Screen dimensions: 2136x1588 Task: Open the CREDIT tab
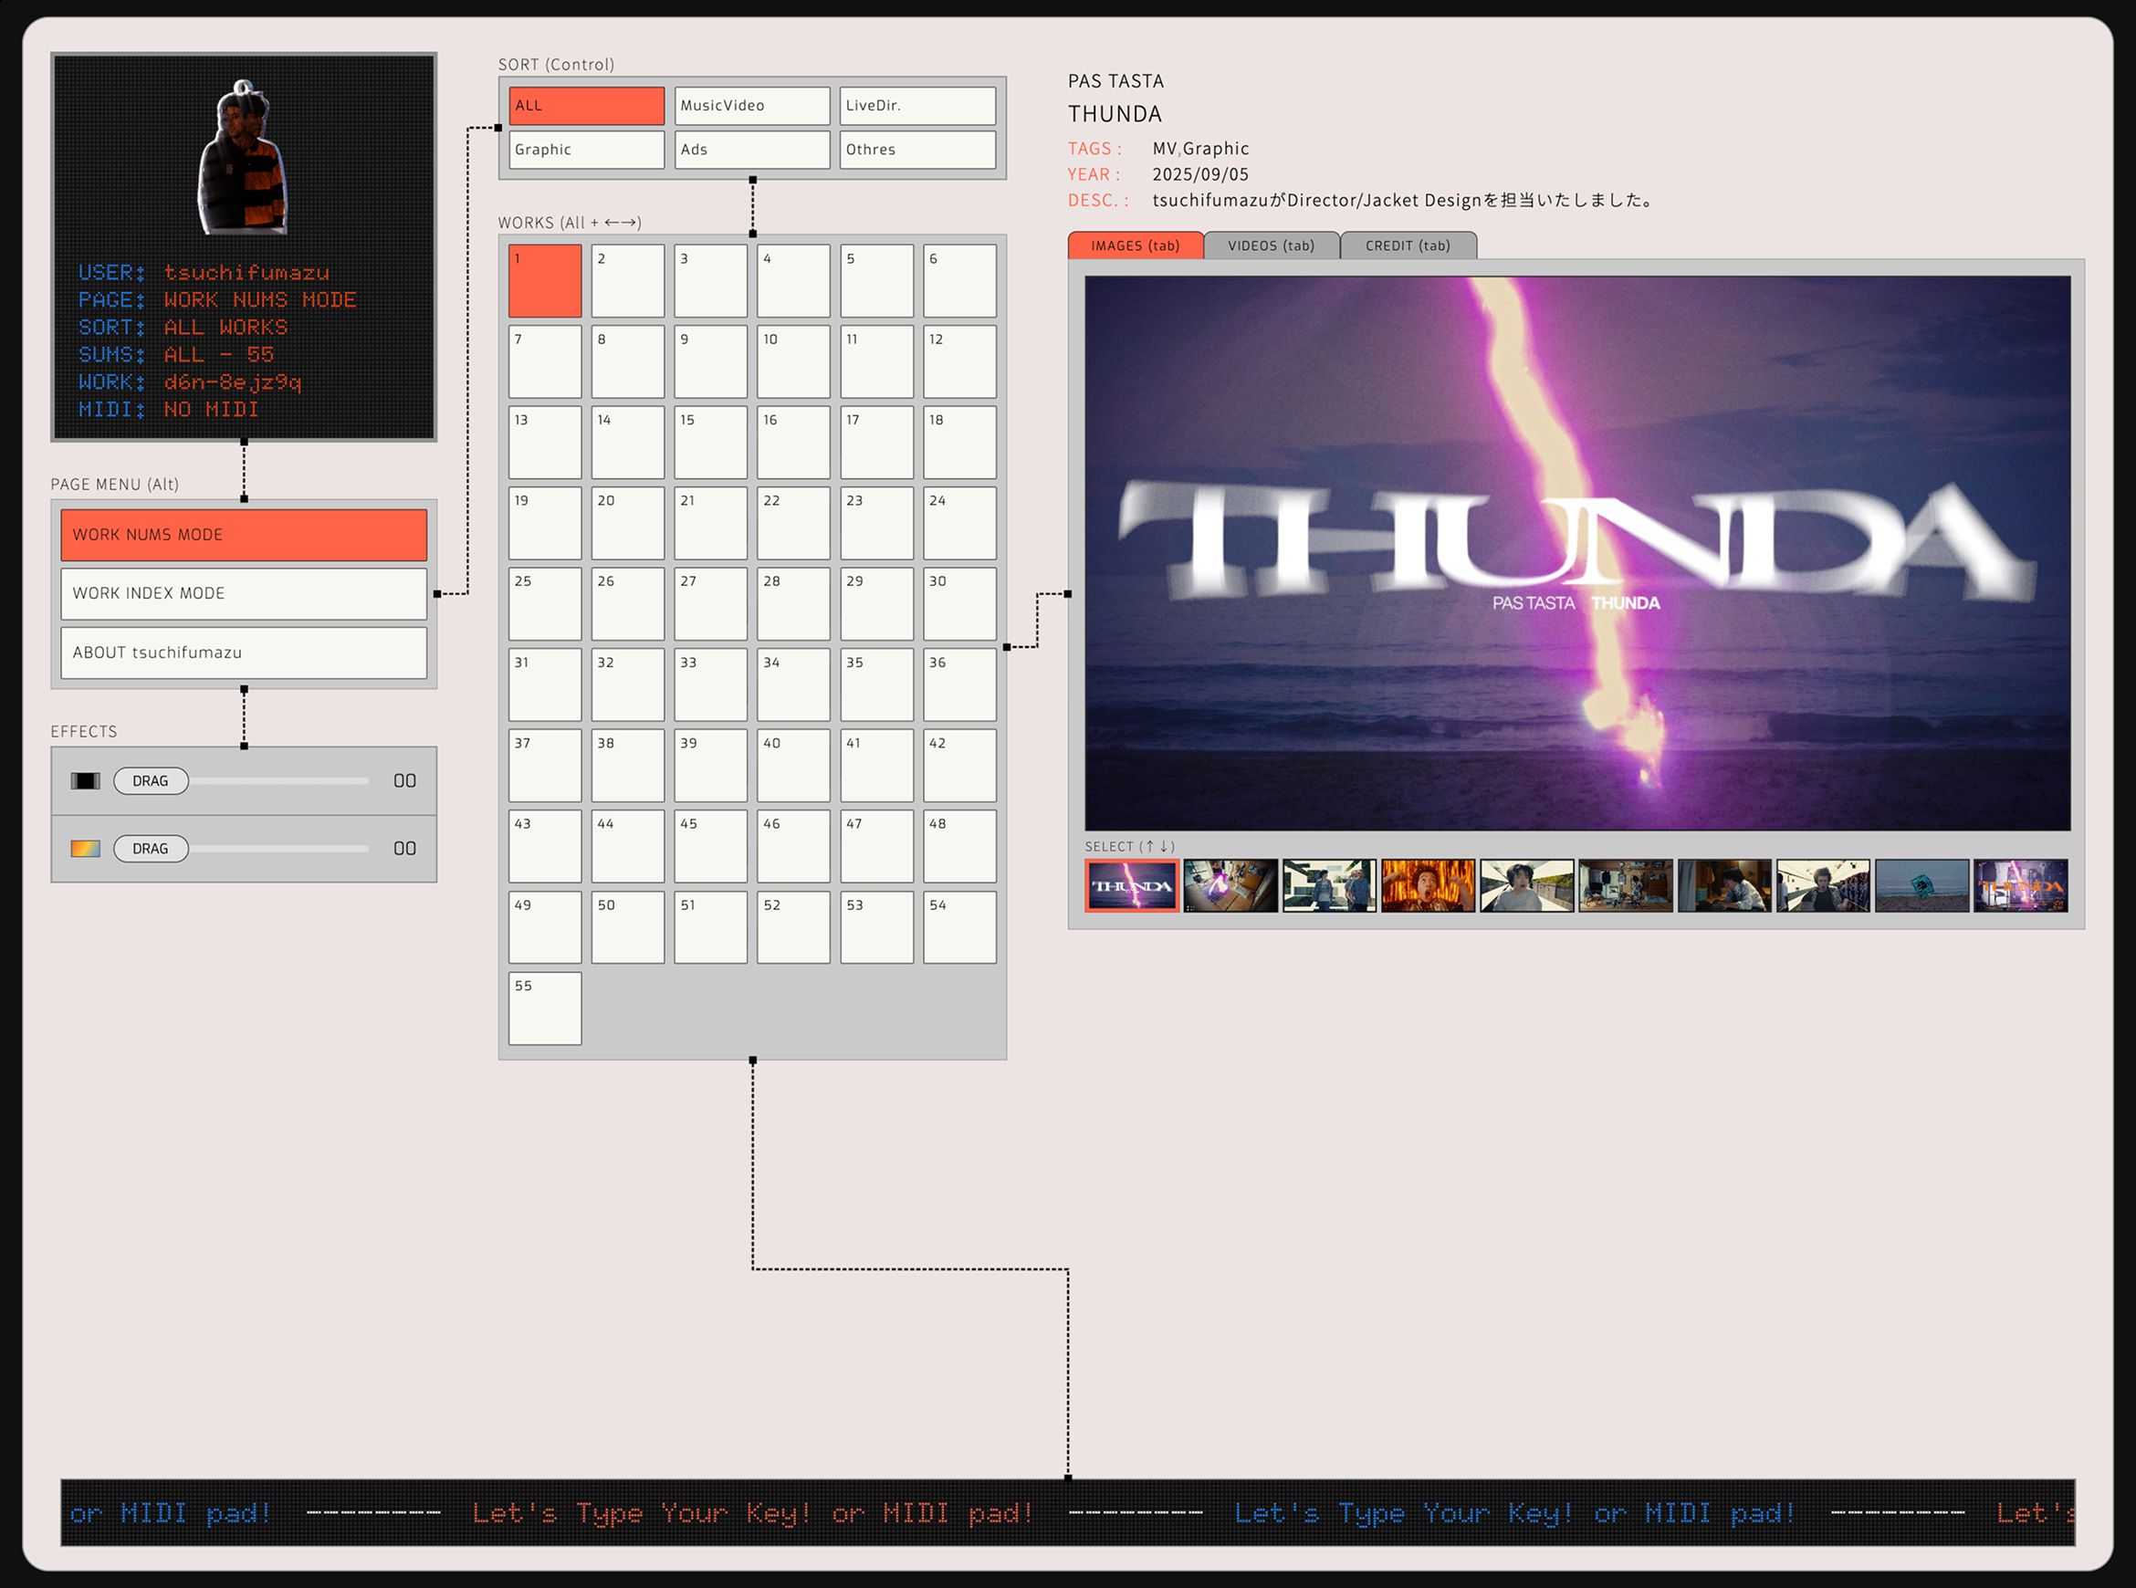click(x=1408, y=246)
